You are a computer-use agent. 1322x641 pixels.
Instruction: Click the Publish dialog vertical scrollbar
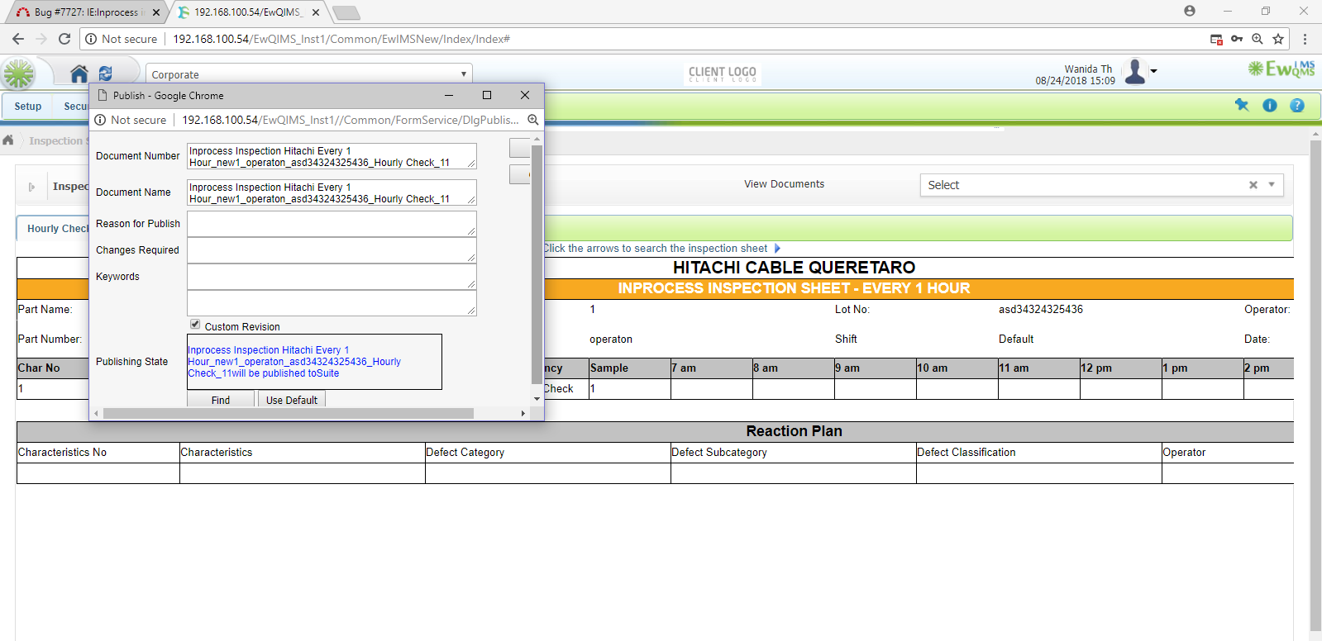pos(537,264)
